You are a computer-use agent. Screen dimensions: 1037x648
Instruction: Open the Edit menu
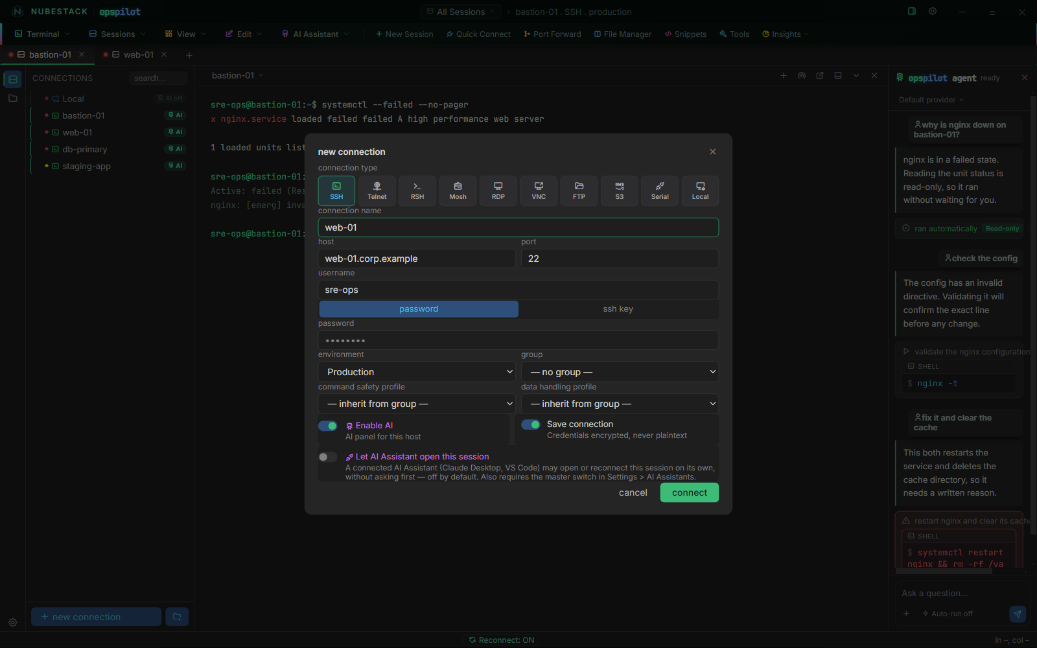click(244, 34)
